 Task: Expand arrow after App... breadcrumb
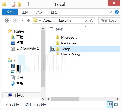pos(56,21)
